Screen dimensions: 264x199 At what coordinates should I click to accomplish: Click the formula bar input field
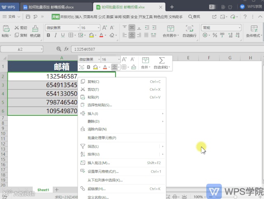pyautogui.click(x=167, y=49)
